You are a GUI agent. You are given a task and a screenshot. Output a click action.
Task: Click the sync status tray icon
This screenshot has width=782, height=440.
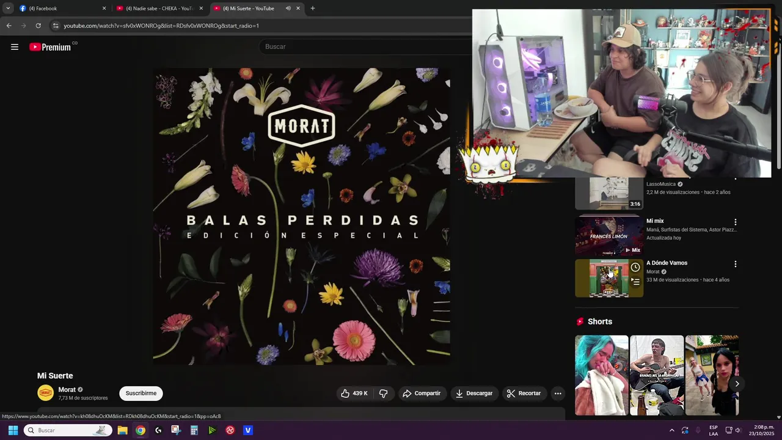[685, 430]
